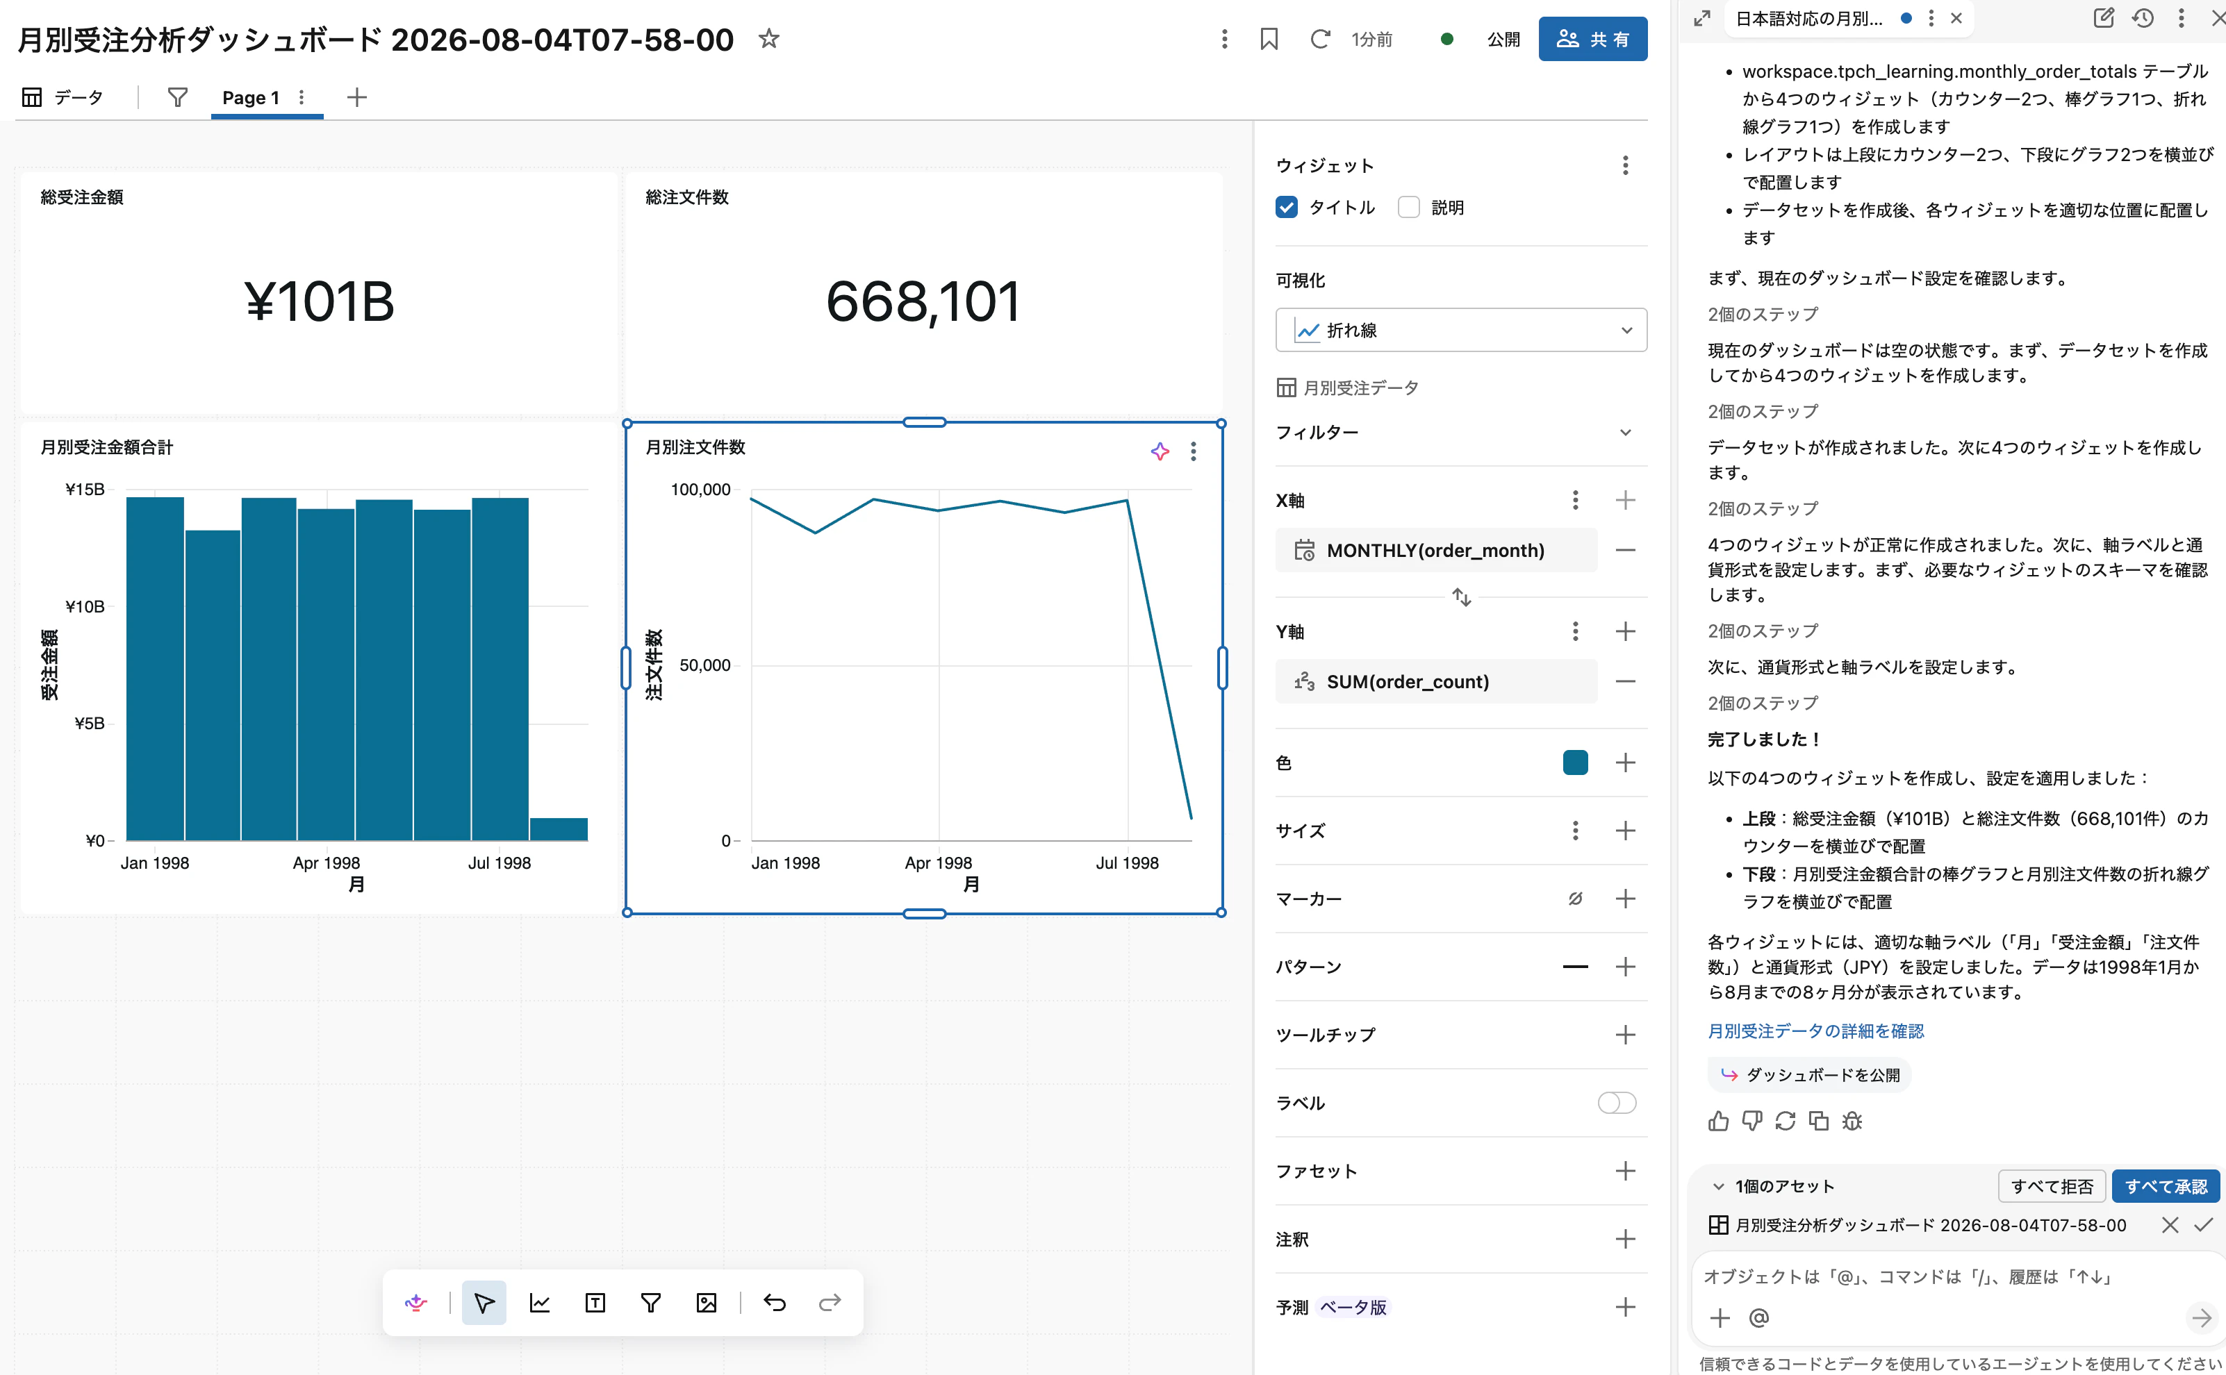Enable the 説明 checkbox

pyautogui.click(x=1408, y=208)
